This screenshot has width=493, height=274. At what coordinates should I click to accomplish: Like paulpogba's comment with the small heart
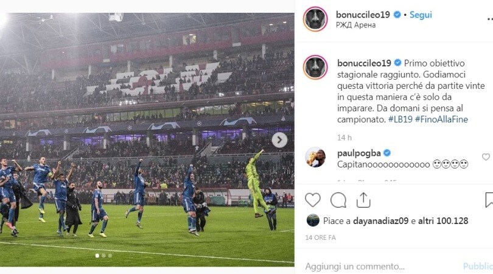point(486,156)
